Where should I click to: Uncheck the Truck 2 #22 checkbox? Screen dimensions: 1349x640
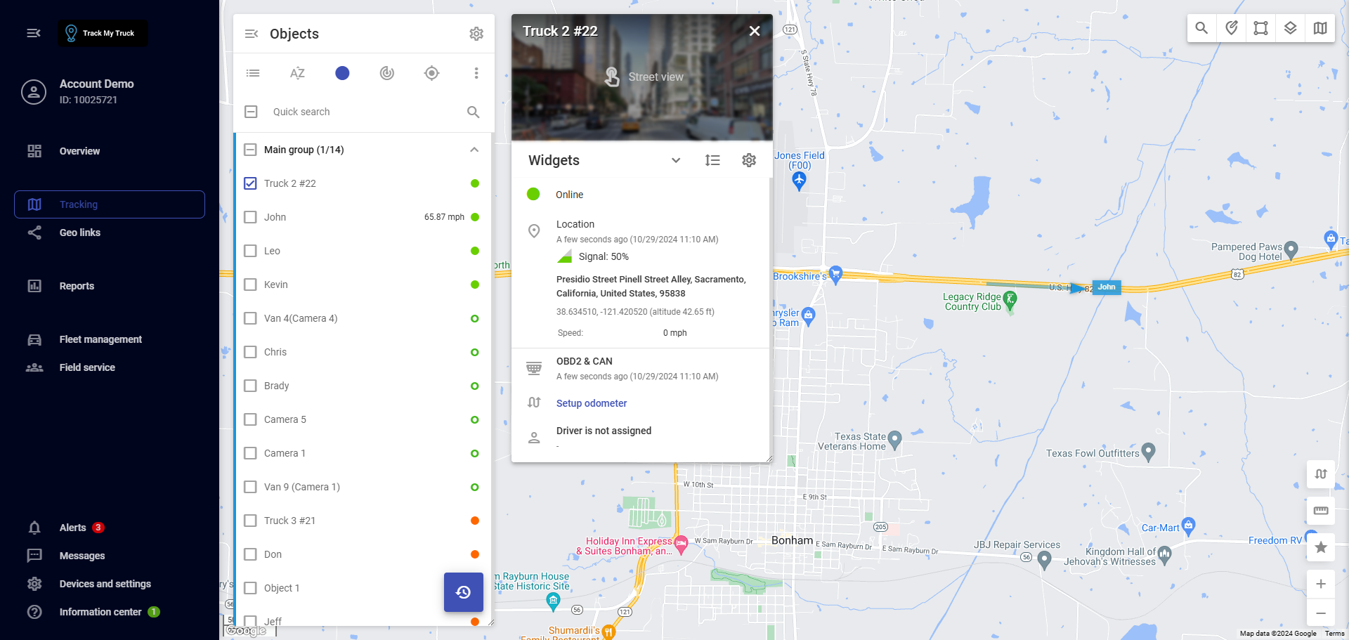coord(250,183)
